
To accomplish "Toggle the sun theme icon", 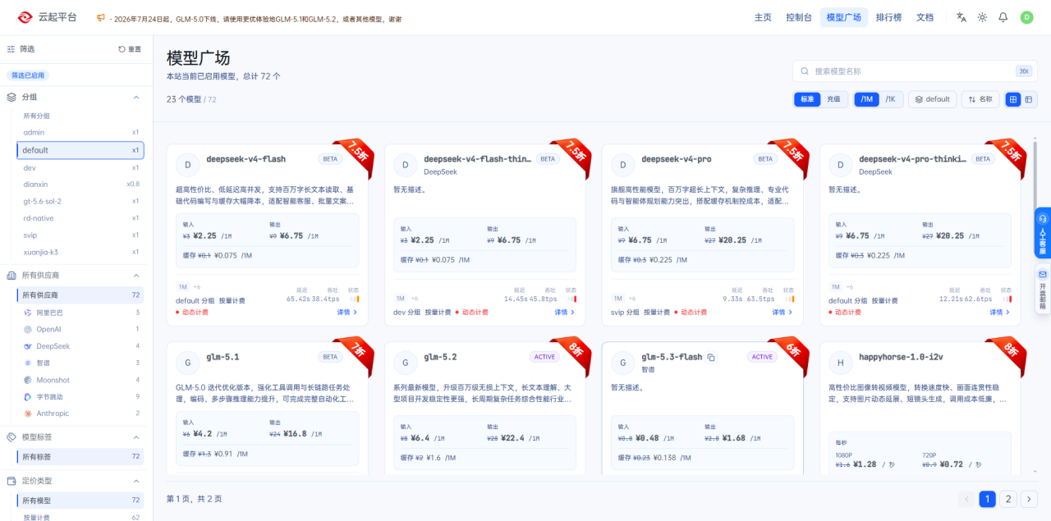I will click(982, 17).
